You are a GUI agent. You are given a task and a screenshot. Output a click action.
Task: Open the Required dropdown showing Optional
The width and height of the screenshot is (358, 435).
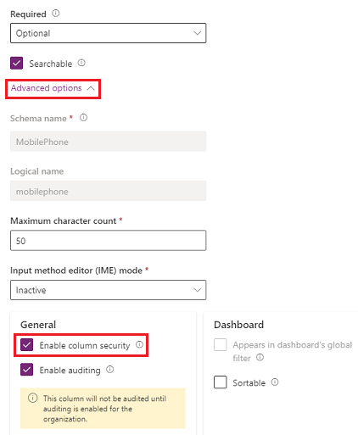point(109,33)
